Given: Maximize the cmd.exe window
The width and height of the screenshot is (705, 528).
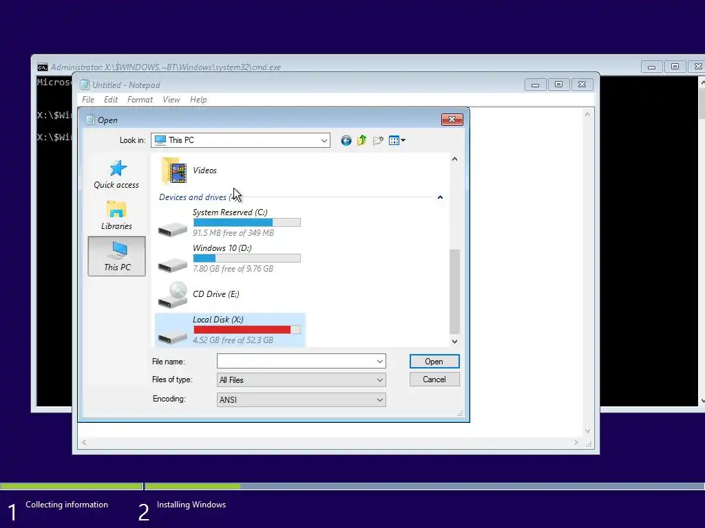Looking at the screenshot, I should click(x=675, y=67).
